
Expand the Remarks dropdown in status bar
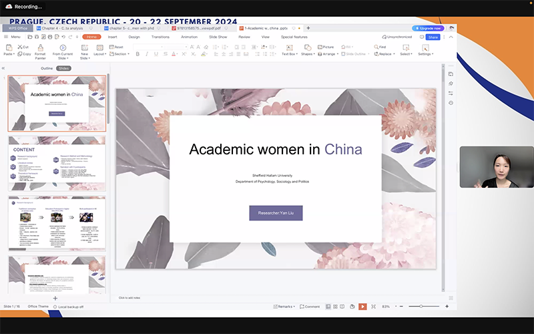pyautogui.click(x=285, y=307)
